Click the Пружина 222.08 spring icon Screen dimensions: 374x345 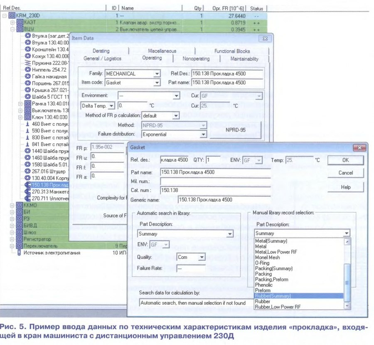pyautogui.click(x=28, y=62)
